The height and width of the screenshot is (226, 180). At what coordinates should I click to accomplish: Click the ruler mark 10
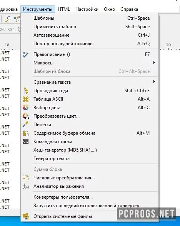(7, 45)
